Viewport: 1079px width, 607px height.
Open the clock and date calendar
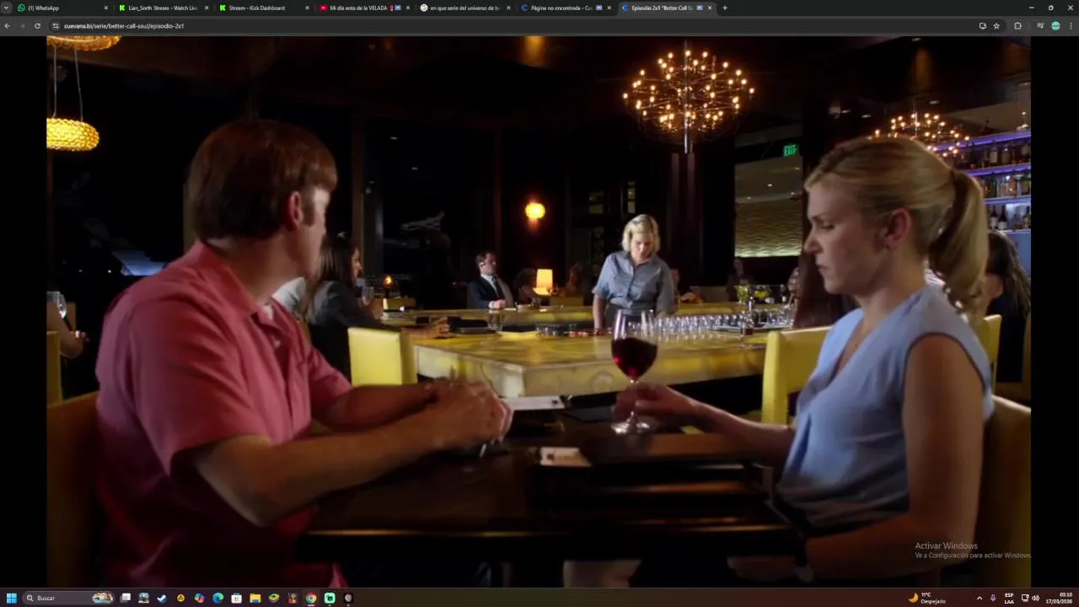1060,598
